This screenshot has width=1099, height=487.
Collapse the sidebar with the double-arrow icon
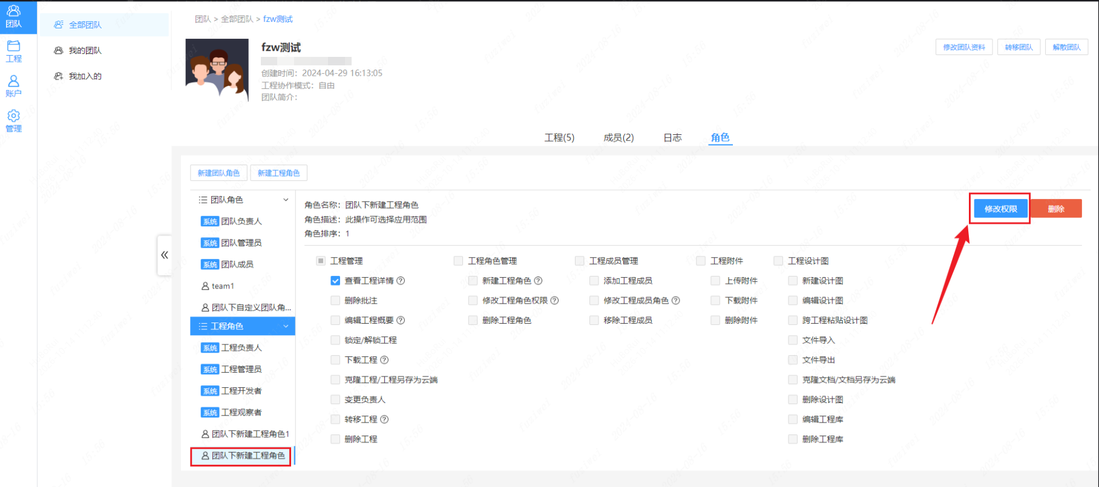(x=165, y=255)
